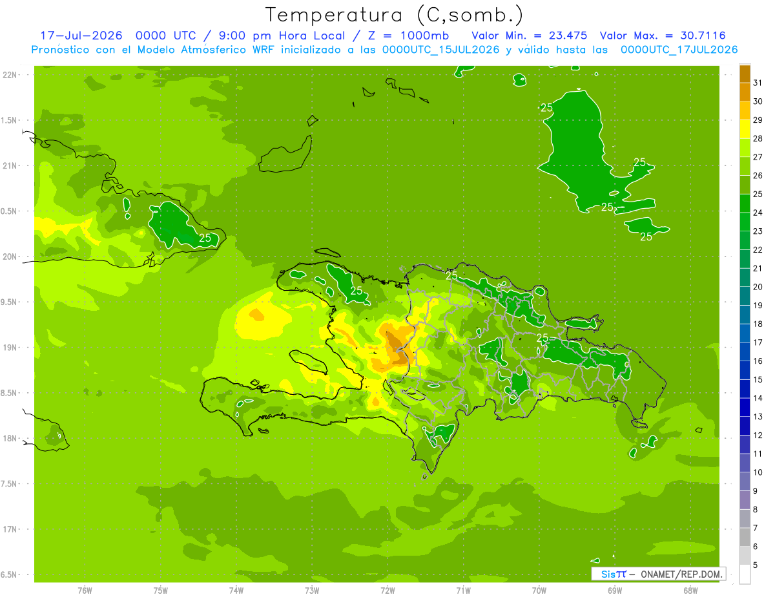Click the '68W' longitude axis label
The width and height of the screenshot is (775, 599).
(x=690, y=590)
